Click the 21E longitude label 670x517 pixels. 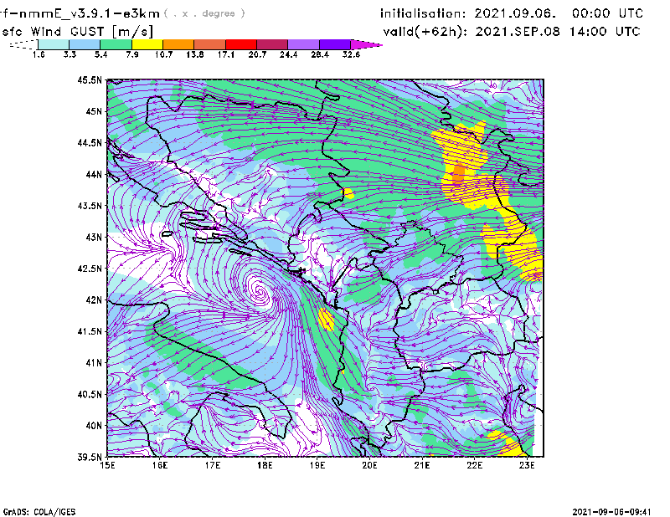pos(422,465)
